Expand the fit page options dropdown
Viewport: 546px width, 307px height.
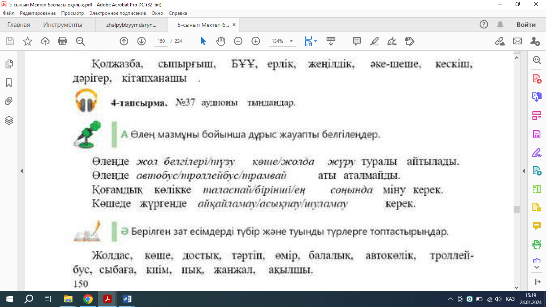[316, 41]
